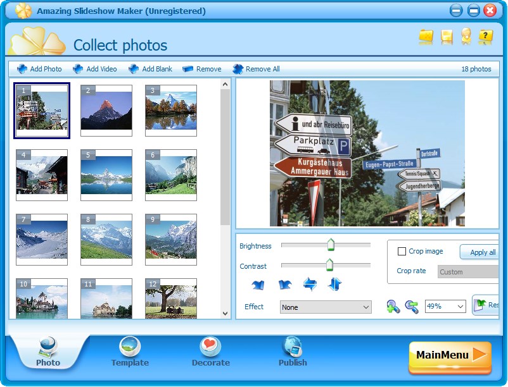Image resolution: width=508 pixels, height=387 pixels.
Task: Click the Reset button beside zoom dropdown
Action: pos(485,305)
